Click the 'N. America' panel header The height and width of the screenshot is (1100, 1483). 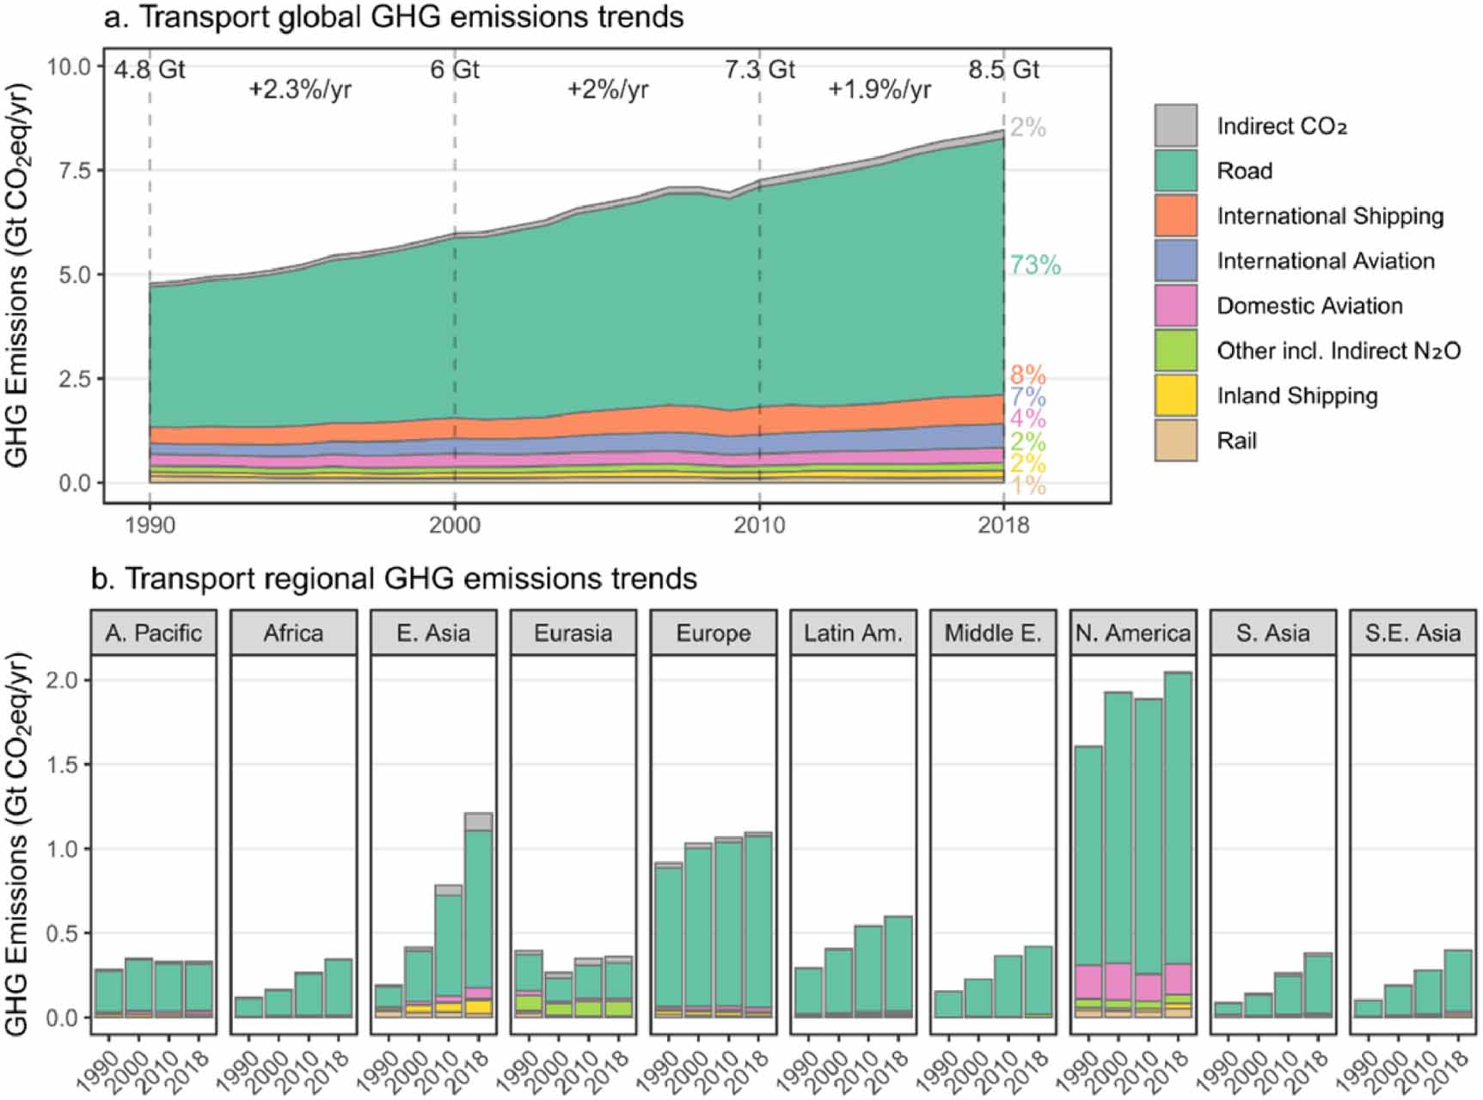(x=1133, y=633)
